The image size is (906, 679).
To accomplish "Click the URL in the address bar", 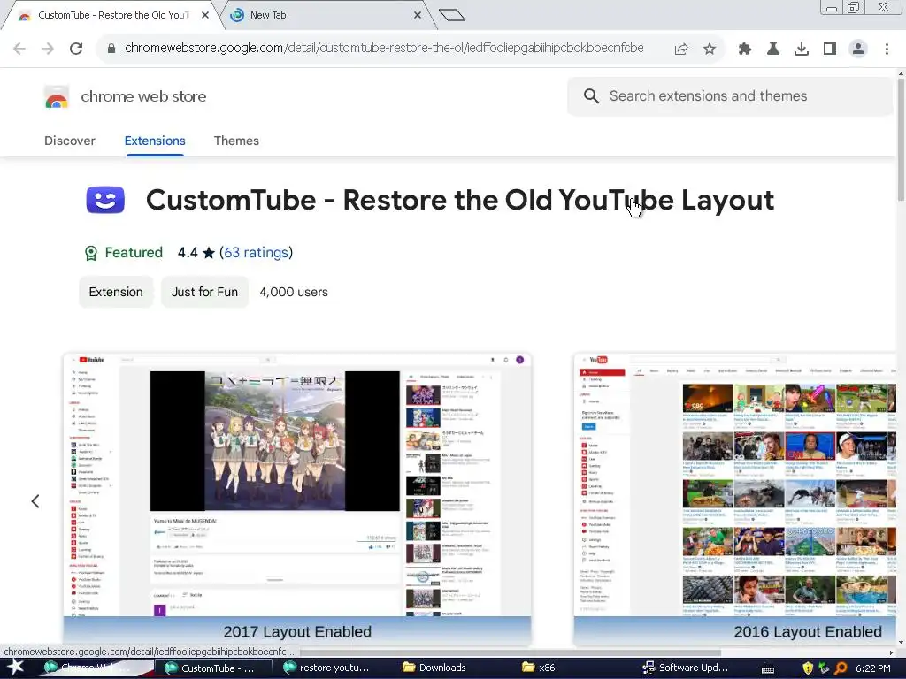I will click(x=384, y=48).
